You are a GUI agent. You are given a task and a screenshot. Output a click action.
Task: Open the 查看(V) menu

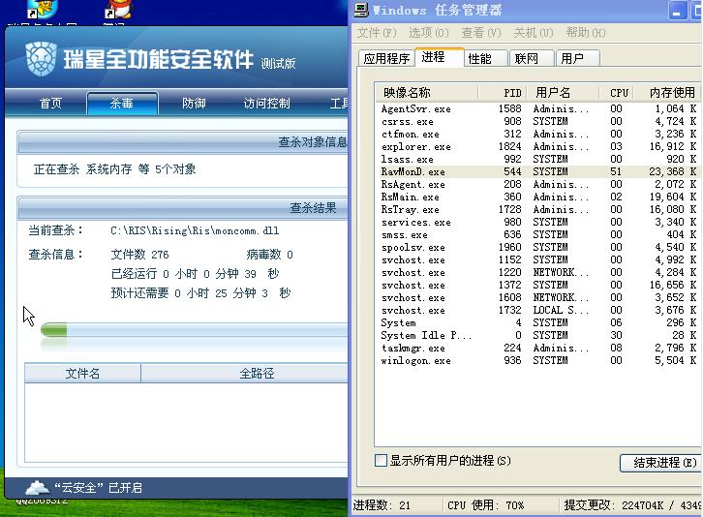tap(481, 33)
